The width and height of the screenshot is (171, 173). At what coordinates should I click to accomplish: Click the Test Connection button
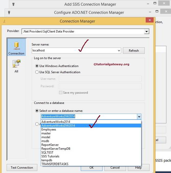click(x=22, y=168)
